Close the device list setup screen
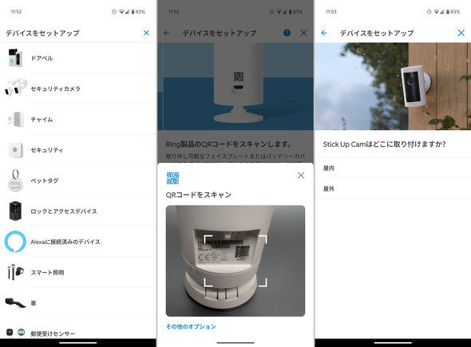 click(146, 33)
